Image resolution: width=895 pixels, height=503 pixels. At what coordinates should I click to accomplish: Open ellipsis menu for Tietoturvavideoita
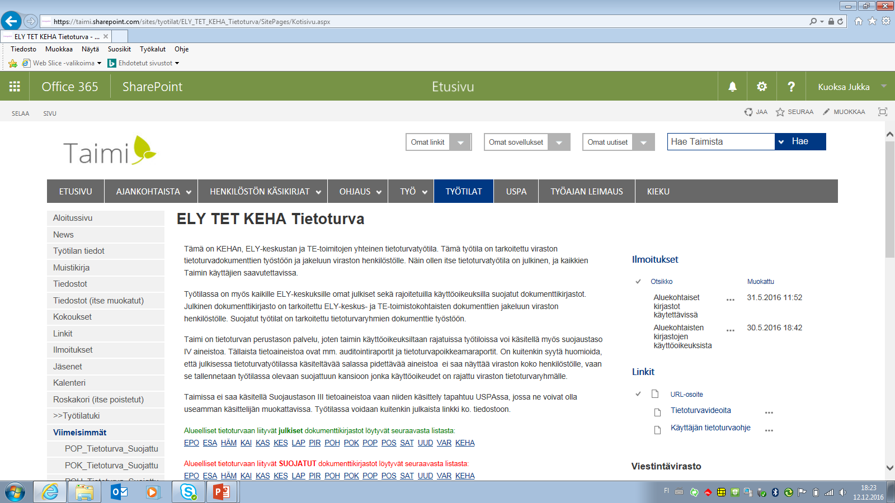tap(769, 412)
